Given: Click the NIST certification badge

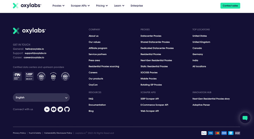Looking at the screenshot, I should point(29,76).
